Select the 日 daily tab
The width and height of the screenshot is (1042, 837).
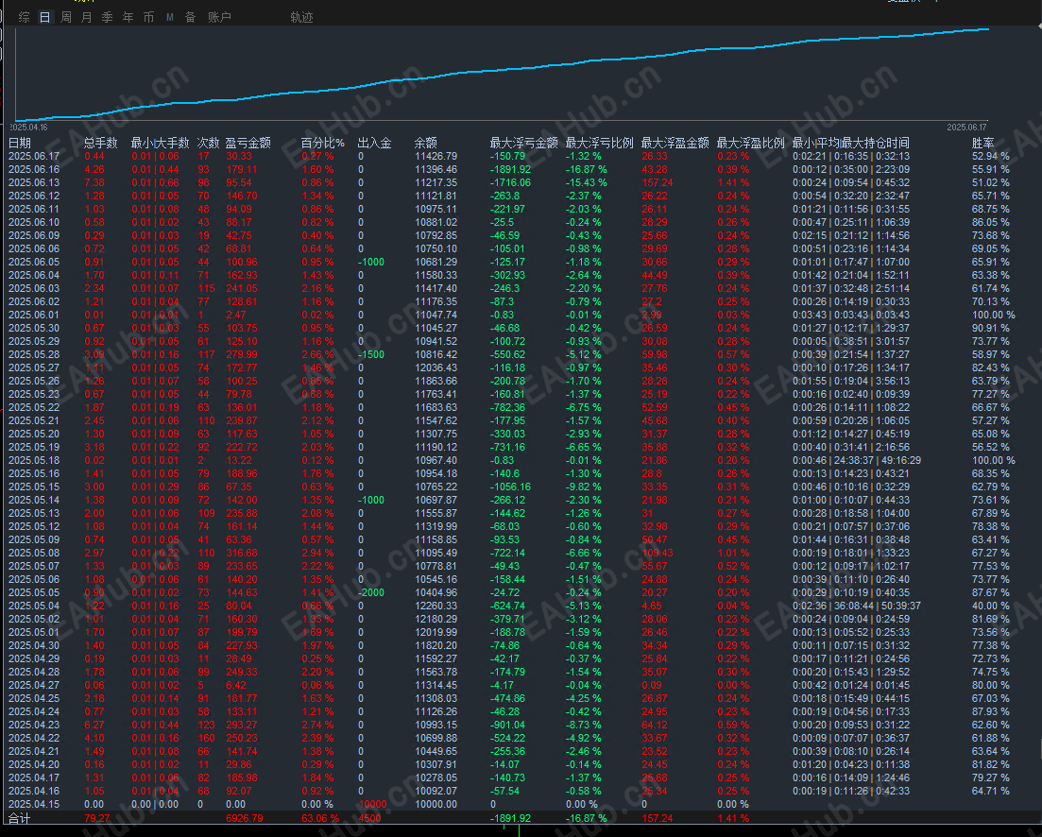tap(44, 17)
